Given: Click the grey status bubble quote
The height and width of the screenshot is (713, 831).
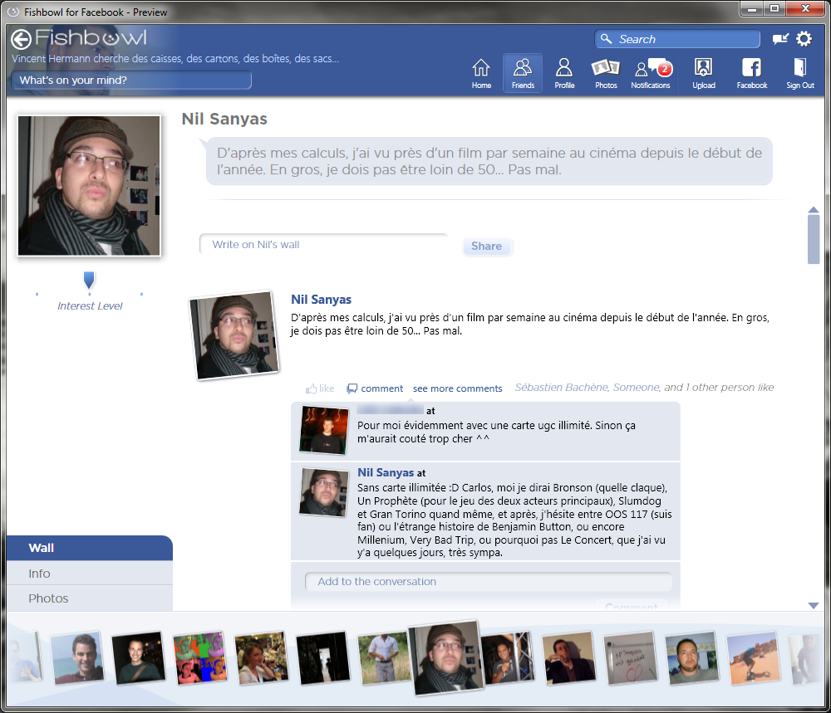Looking at the screenshot, I should click(x=489, y=161).
